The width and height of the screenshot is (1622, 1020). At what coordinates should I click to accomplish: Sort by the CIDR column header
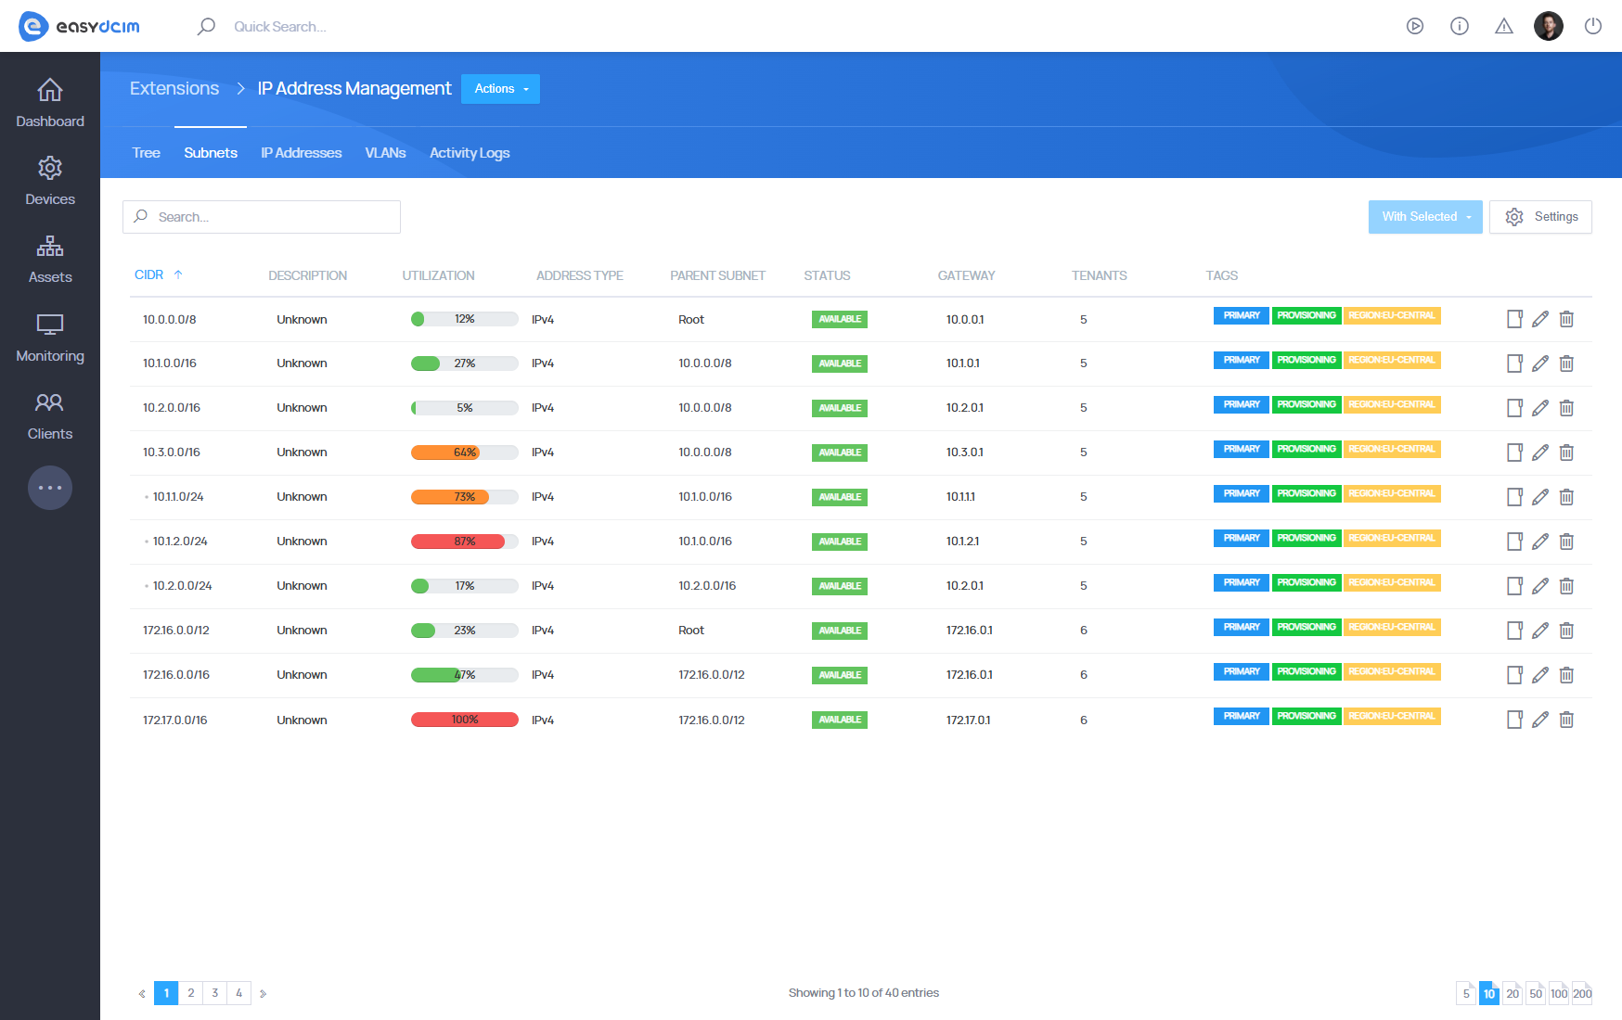pos(149,275)
